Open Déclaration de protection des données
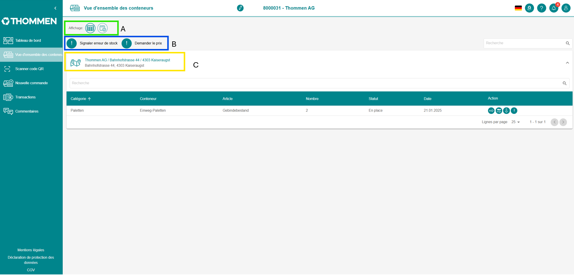Screen dimensions: 574x275 pos(31,260)
